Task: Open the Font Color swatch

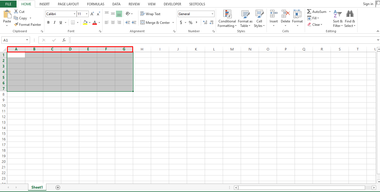Action: [95, 22]
